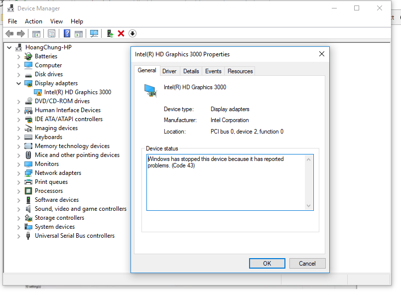Open the File menu
Viewport: 401px width, 300px height.
[x=12, y=21]
